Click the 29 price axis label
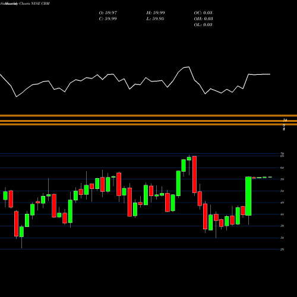 click(x=282, y=249)
